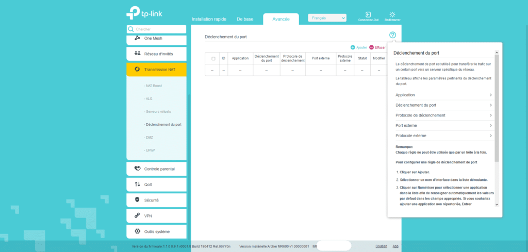Click the Soutien link in footer

pos(381,246)
